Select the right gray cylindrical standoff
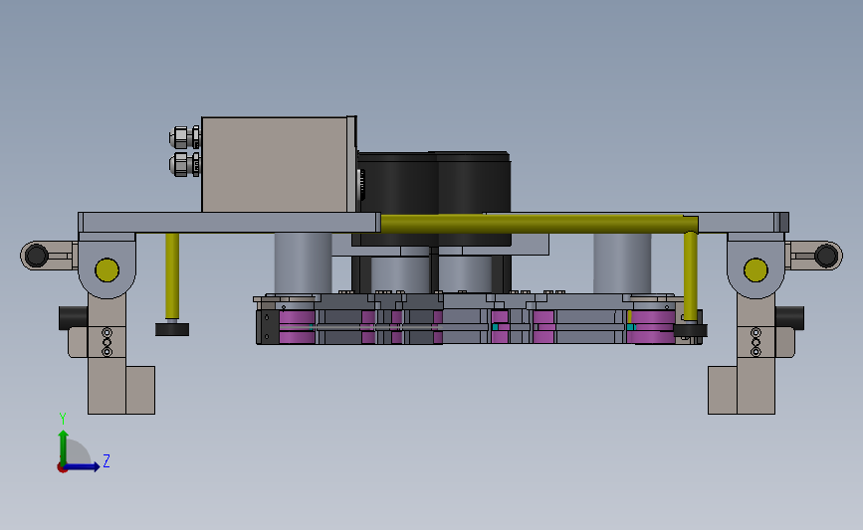This screenshot has width=863, height=530. tap(622, 263)
